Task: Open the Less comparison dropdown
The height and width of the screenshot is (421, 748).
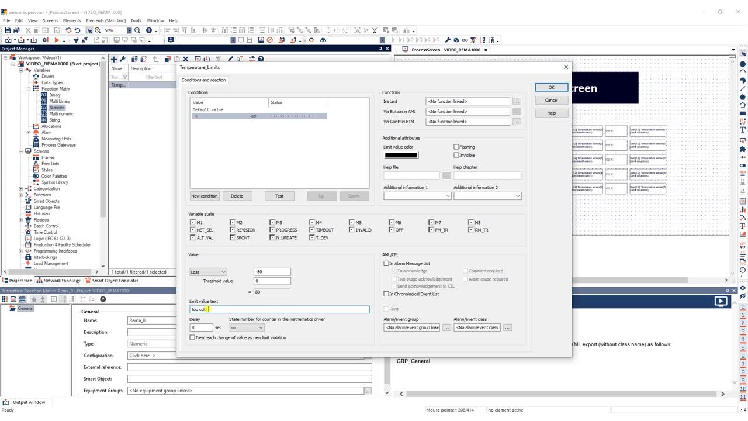Action: (x=208, y=272)
